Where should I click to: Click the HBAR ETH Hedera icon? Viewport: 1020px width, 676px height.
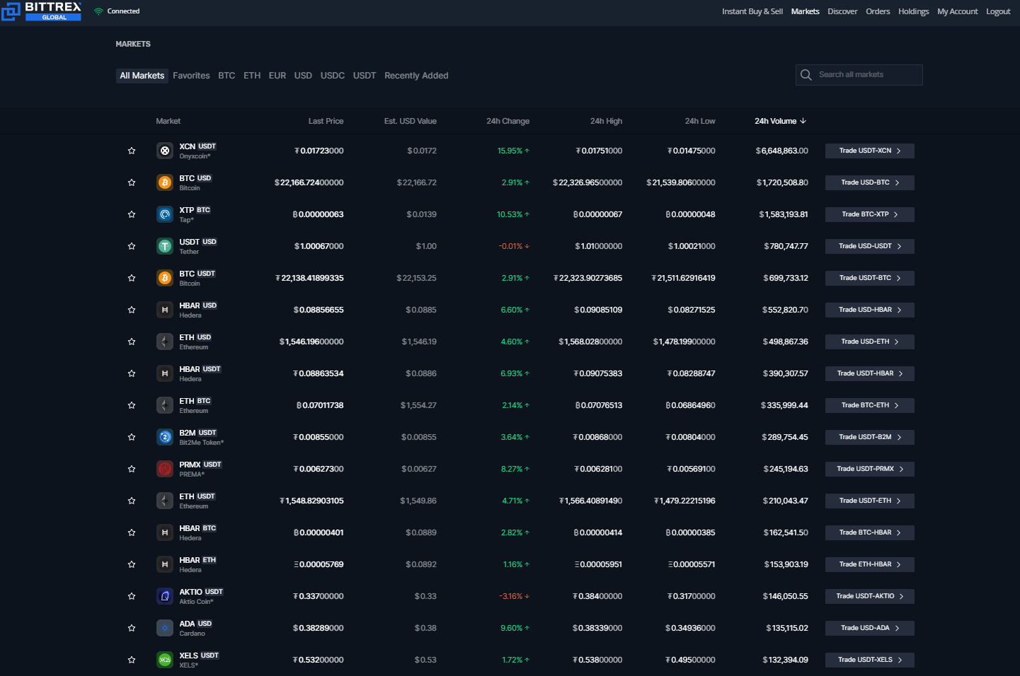pyautogui.click(x=165, y=564)
